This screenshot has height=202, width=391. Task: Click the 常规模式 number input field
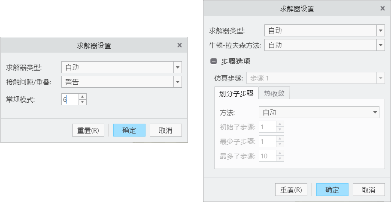coord(70,99)
